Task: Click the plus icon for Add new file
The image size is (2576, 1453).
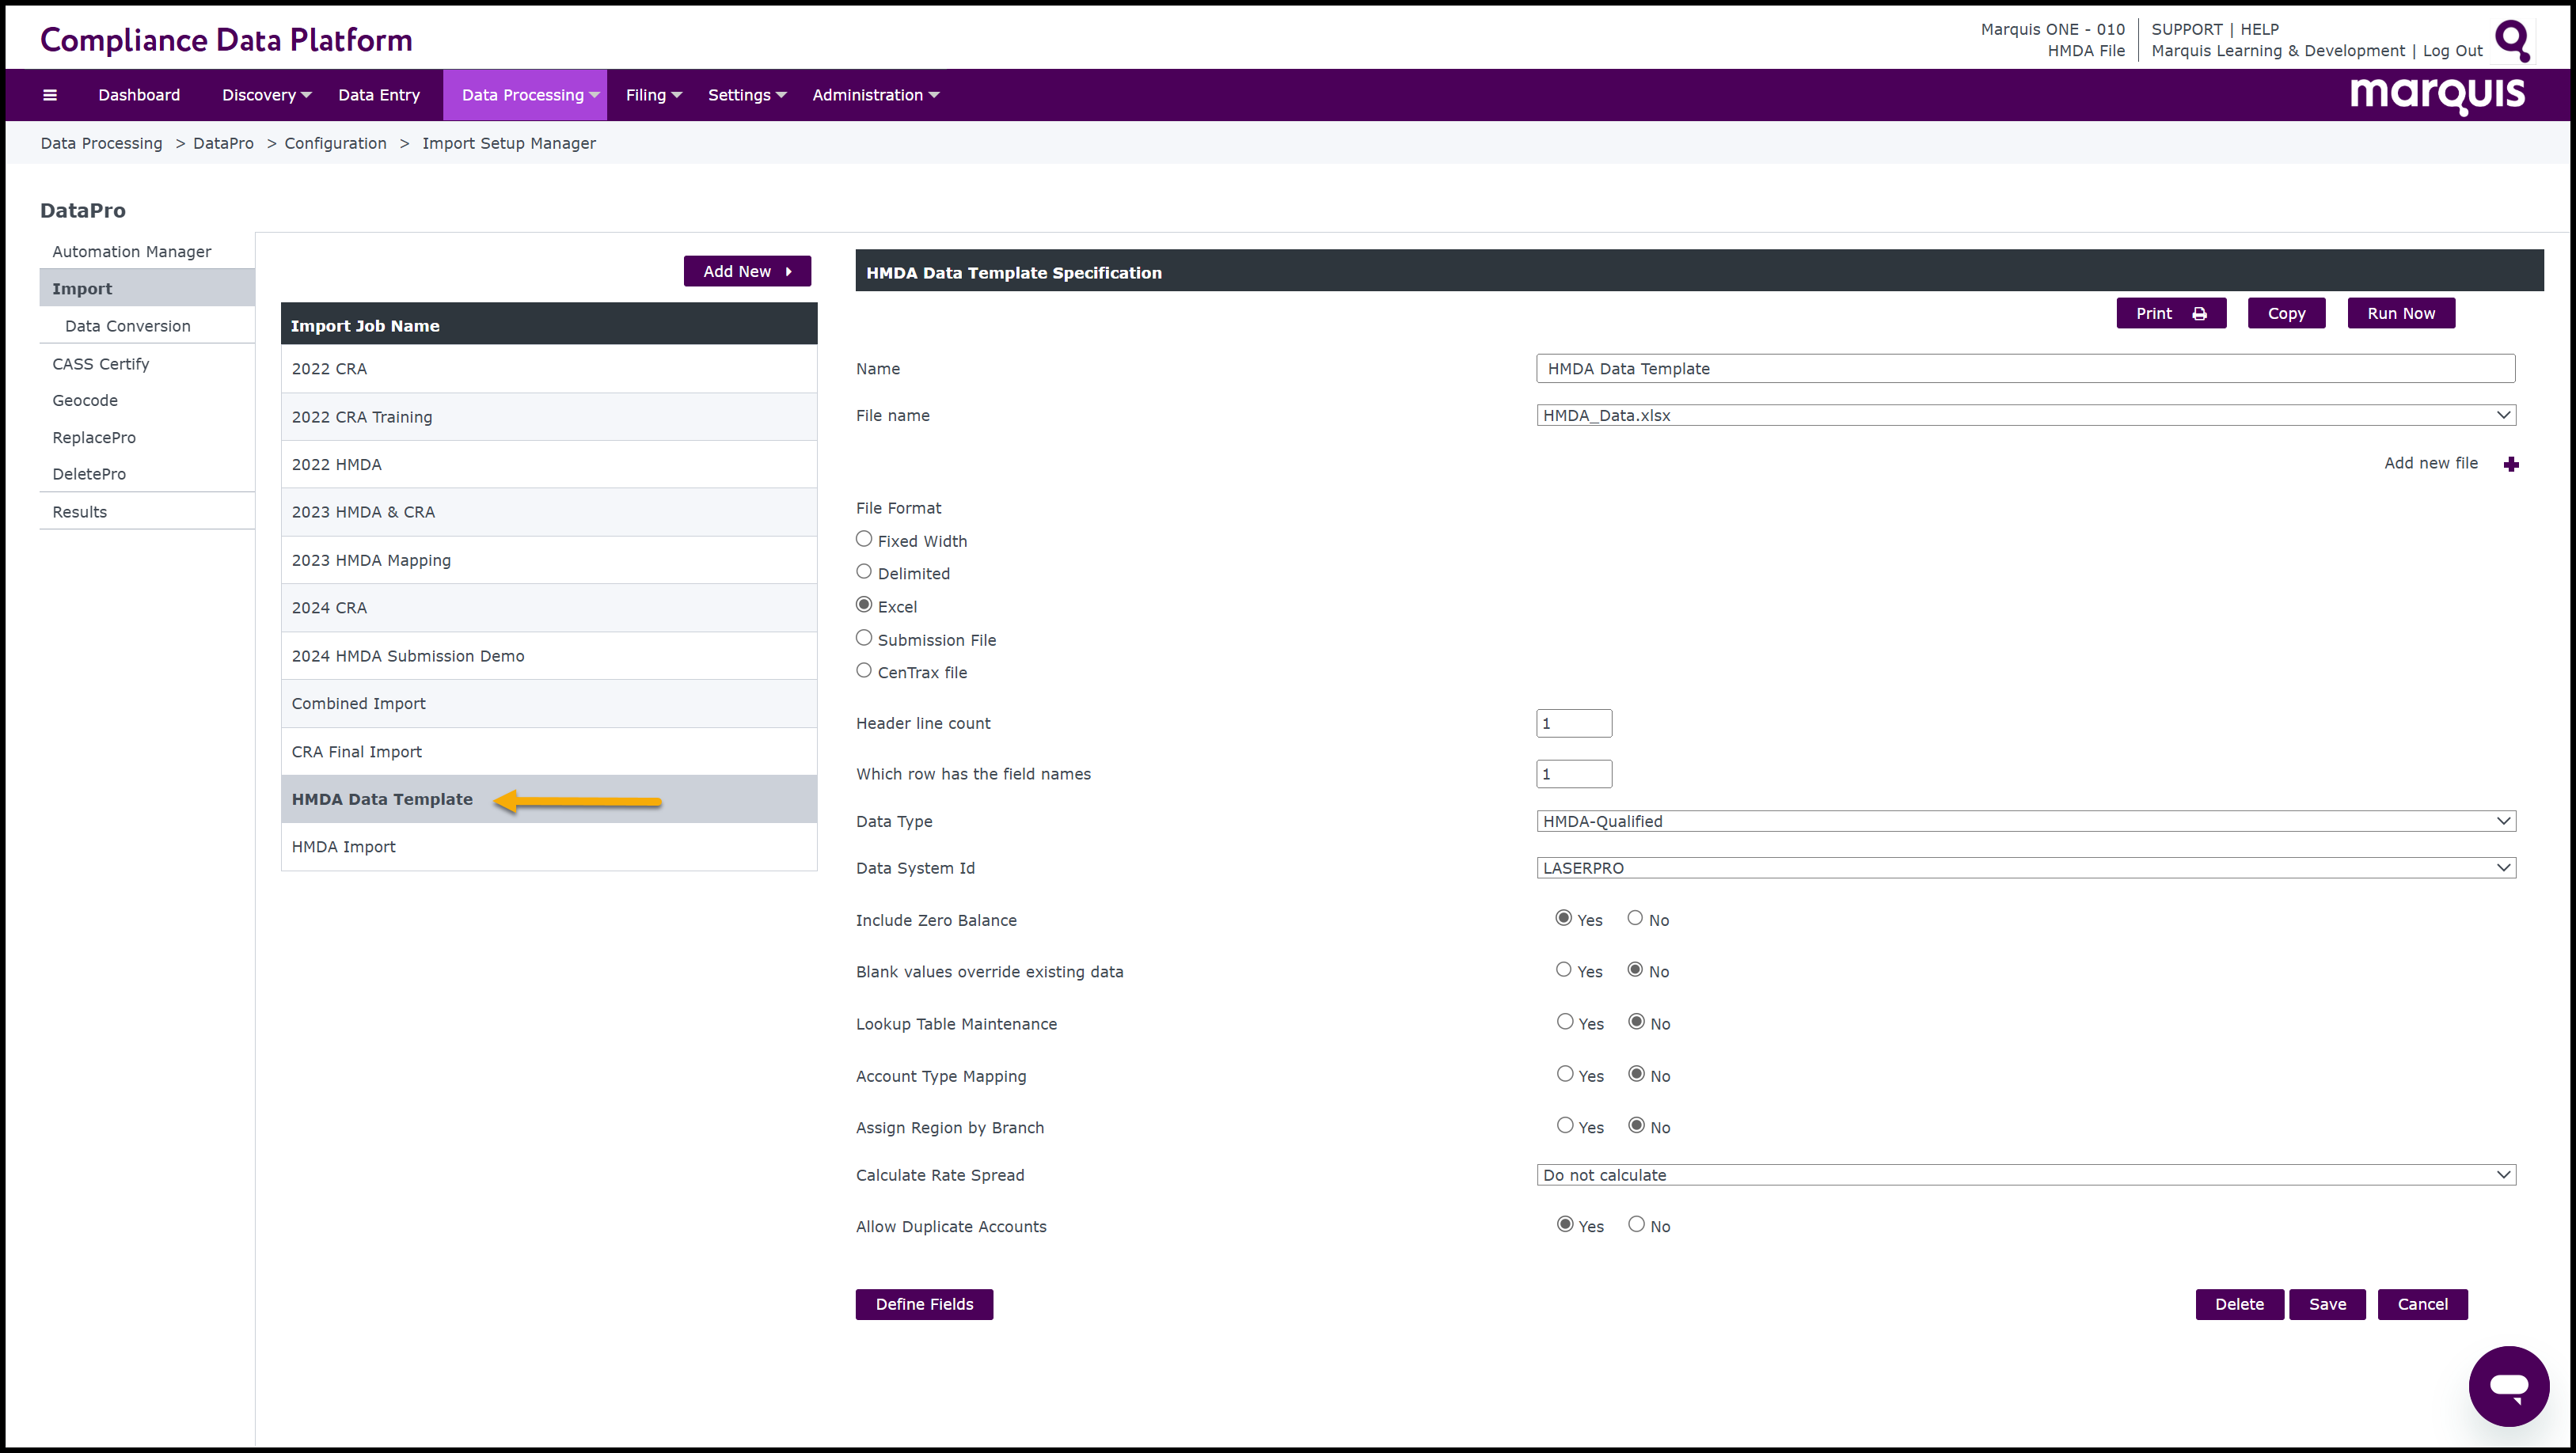Action: click(2511, 464)
